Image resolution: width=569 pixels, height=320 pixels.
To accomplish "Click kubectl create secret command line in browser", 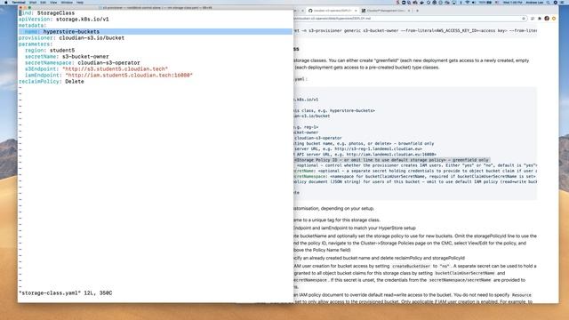I will tap(415, 31).
